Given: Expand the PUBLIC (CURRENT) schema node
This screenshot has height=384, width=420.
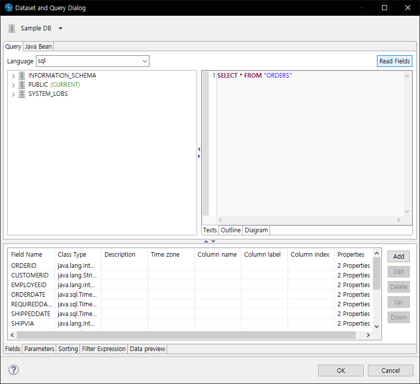Looking at the screenshot, I should pyautogui.click(x=13, y=85).
